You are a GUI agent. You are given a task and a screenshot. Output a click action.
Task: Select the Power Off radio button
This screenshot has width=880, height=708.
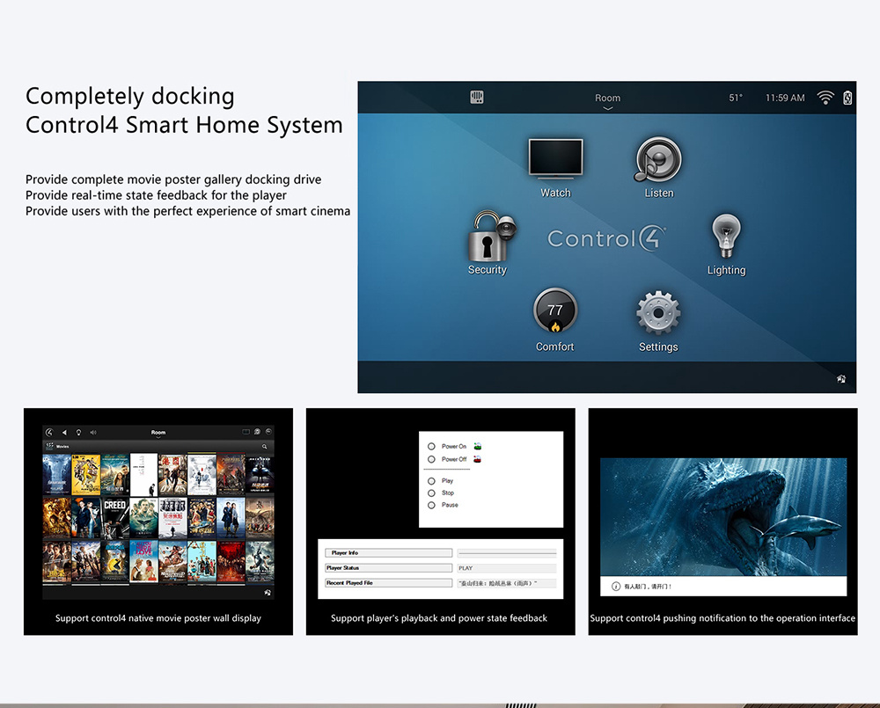pyautogui.click(x=431, y=459)
